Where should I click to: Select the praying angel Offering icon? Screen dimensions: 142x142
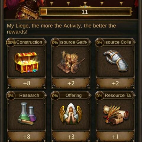[x=71, y=114]
